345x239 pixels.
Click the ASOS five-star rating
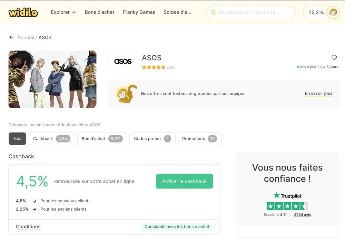click(x=154, y=67)
